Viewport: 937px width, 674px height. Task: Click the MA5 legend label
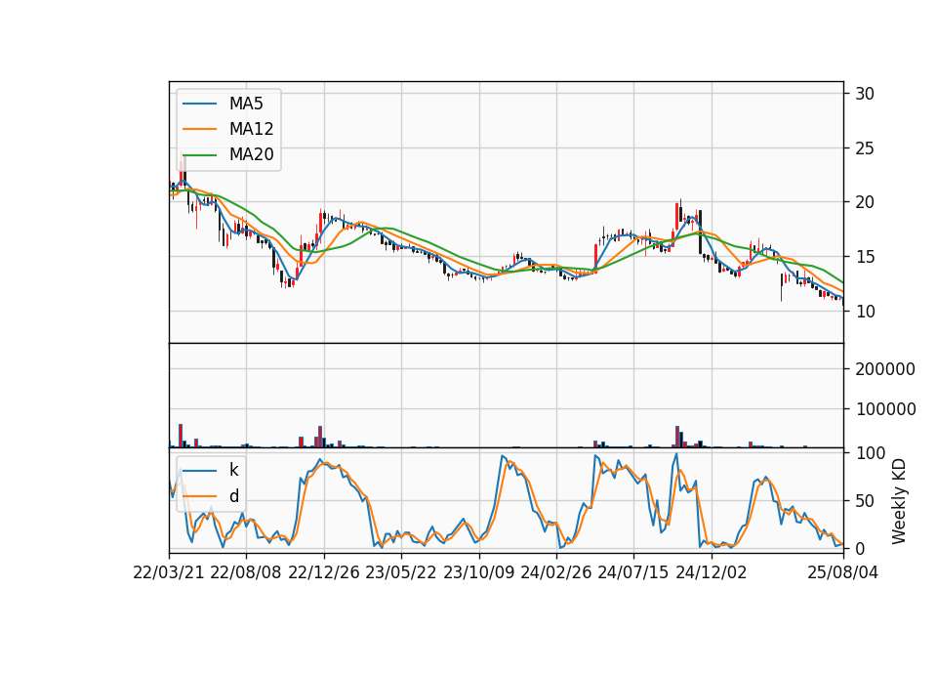click(246, 104)
